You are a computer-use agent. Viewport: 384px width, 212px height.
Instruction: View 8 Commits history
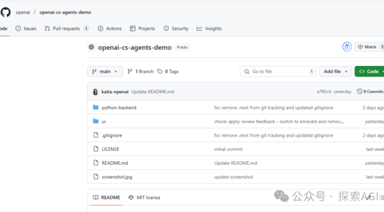coord(370,91)
